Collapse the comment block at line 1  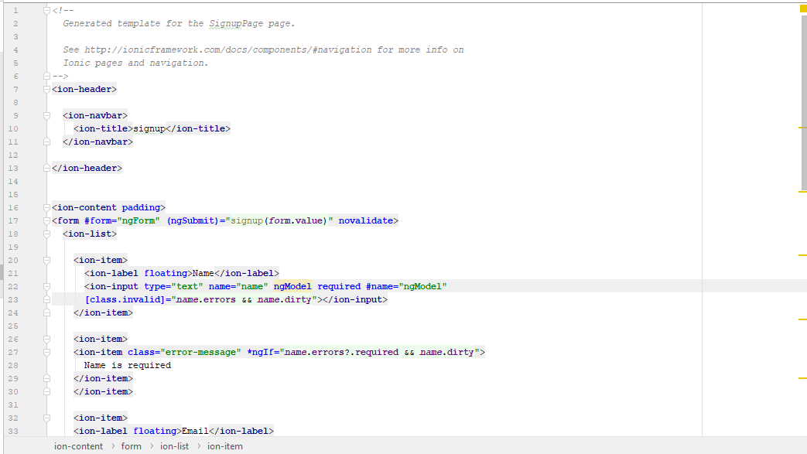click(x=46, y=10)
